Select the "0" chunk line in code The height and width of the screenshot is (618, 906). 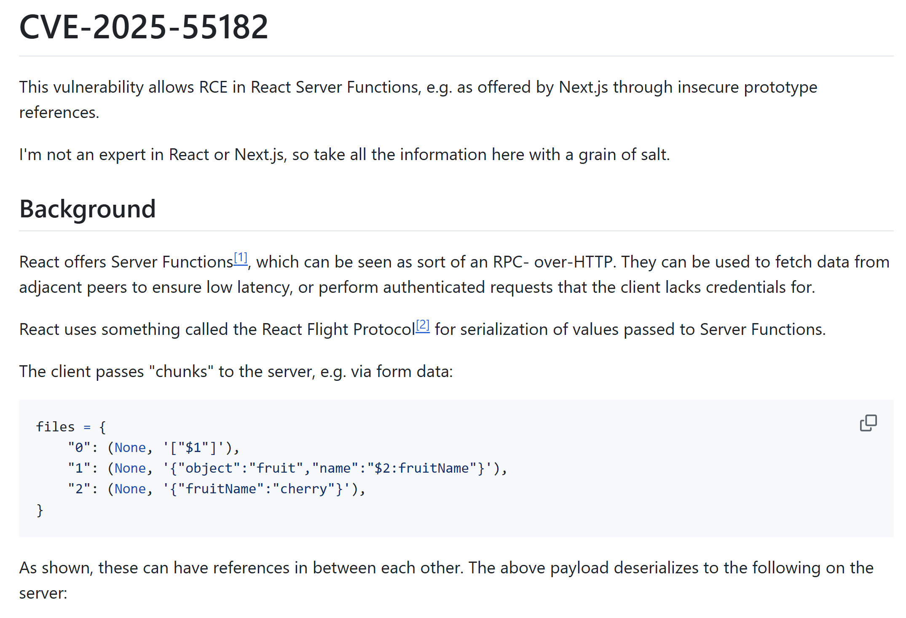click(x=154, y=447)
